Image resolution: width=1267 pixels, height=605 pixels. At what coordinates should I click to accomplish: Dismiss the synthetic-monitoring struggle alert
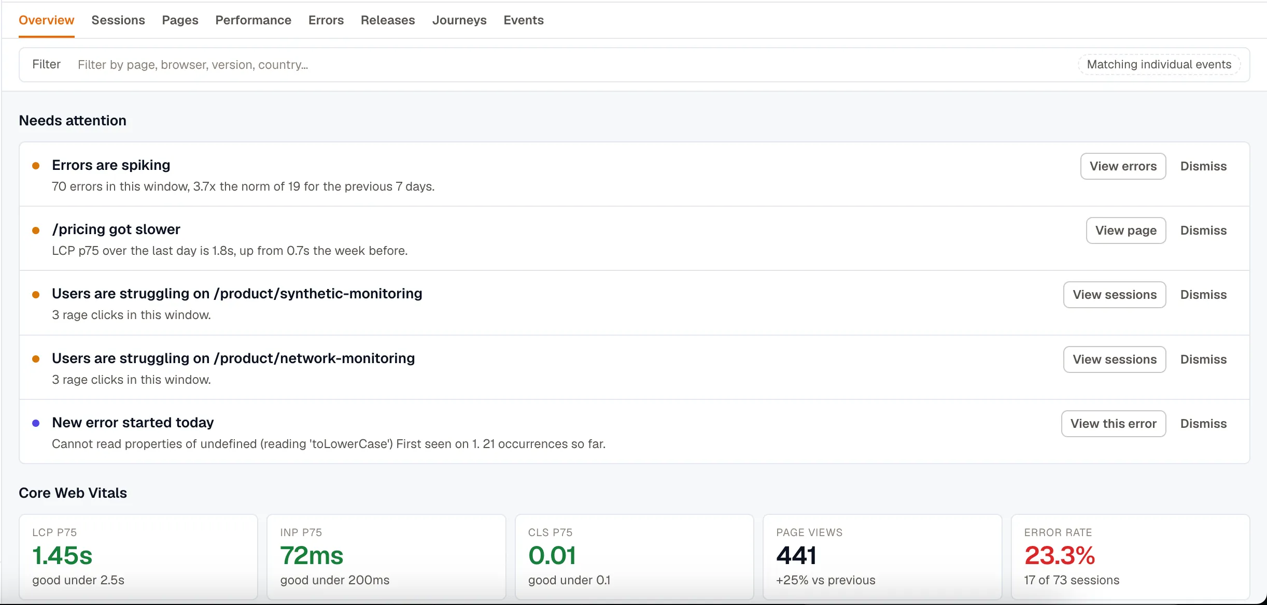coord(1203,295)
